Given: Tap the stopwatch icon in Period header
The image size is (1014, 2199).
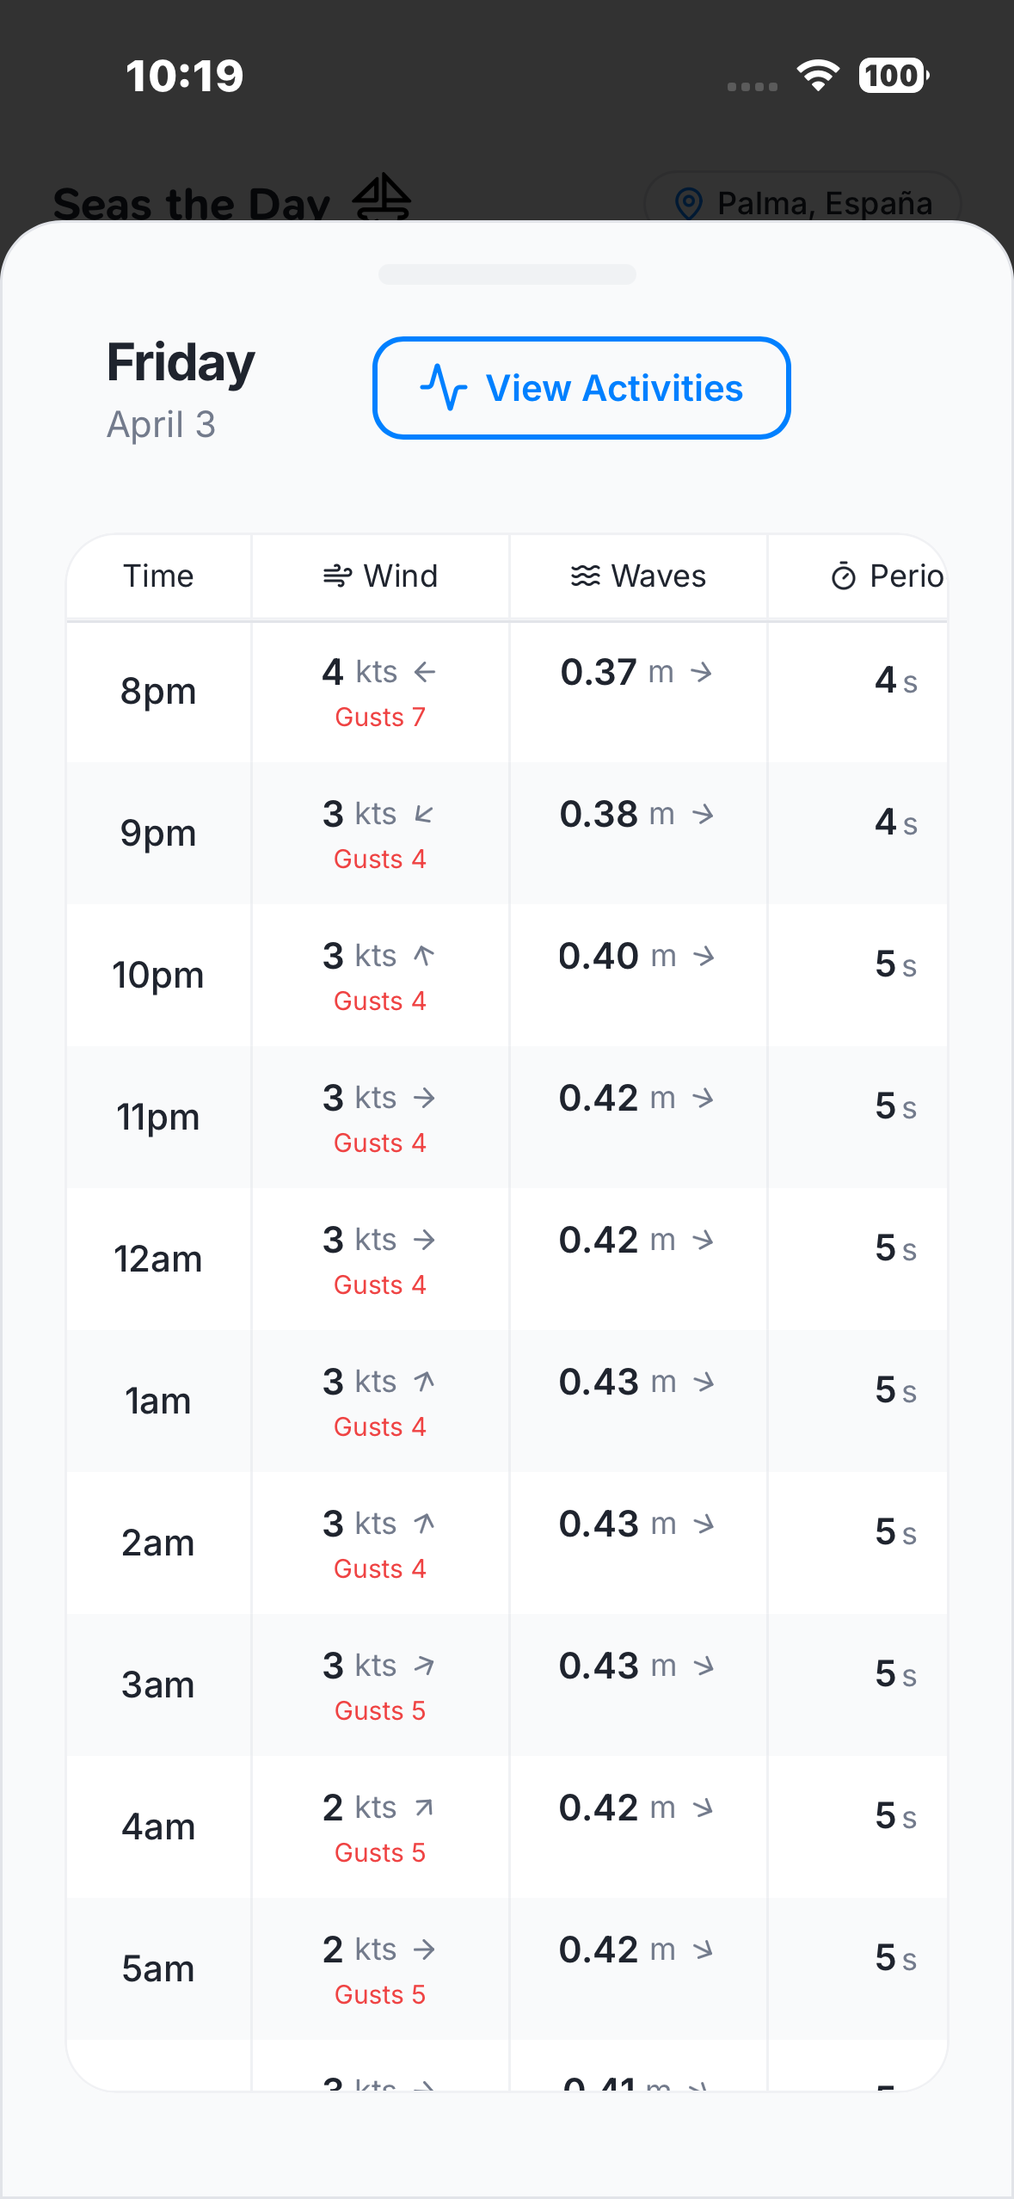Looking at the screenshot, I should coord(843,576).
